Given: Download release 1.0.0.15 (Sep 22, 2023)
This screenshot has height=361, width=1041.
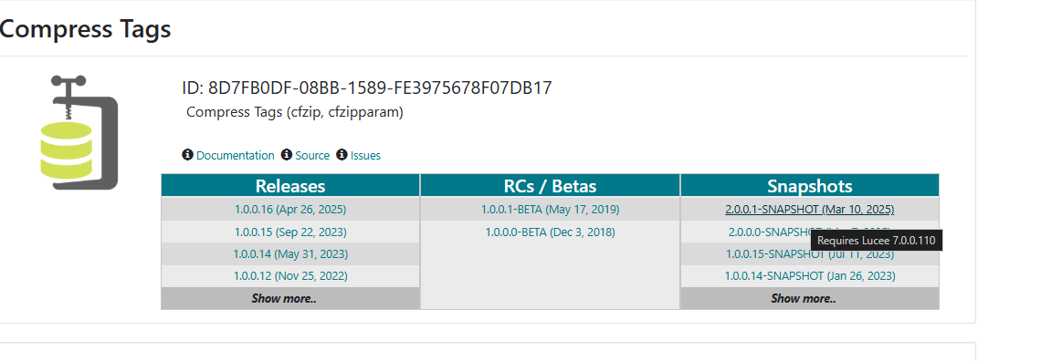Looking at the screenshot, I should pyautogui.click(x=290, y=232).
